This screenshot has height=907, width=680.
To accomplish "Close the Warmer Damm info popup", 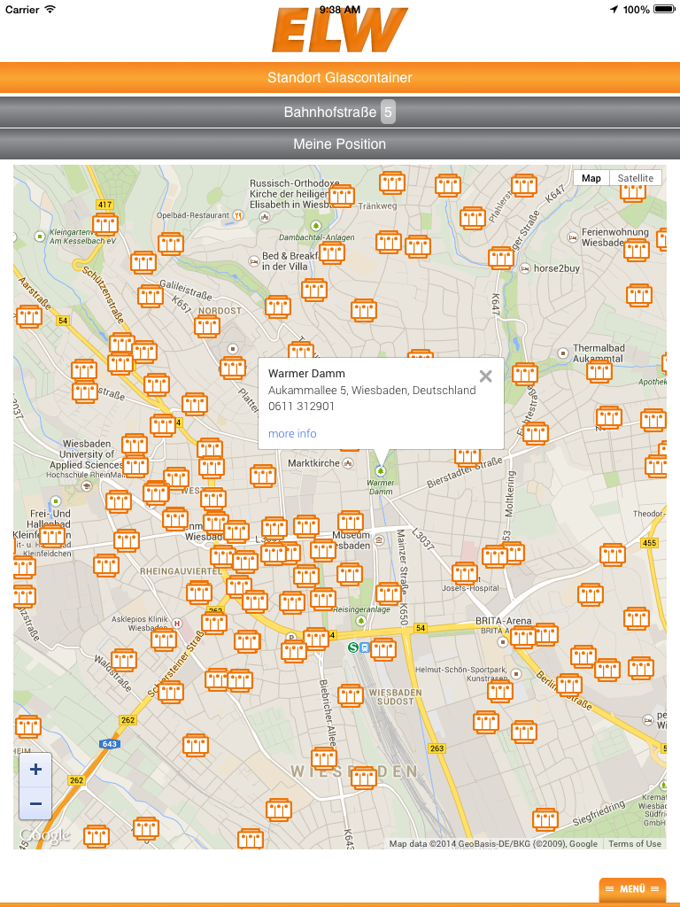I will [486, 376].
